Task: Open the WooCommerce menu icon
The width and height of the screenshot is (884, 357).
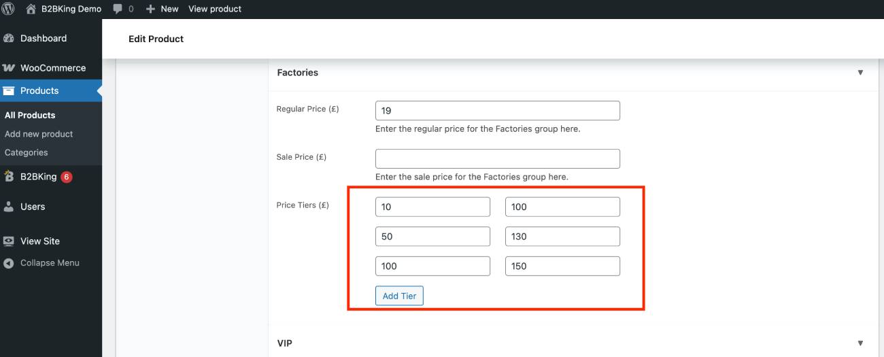Action: click(9, 68)
